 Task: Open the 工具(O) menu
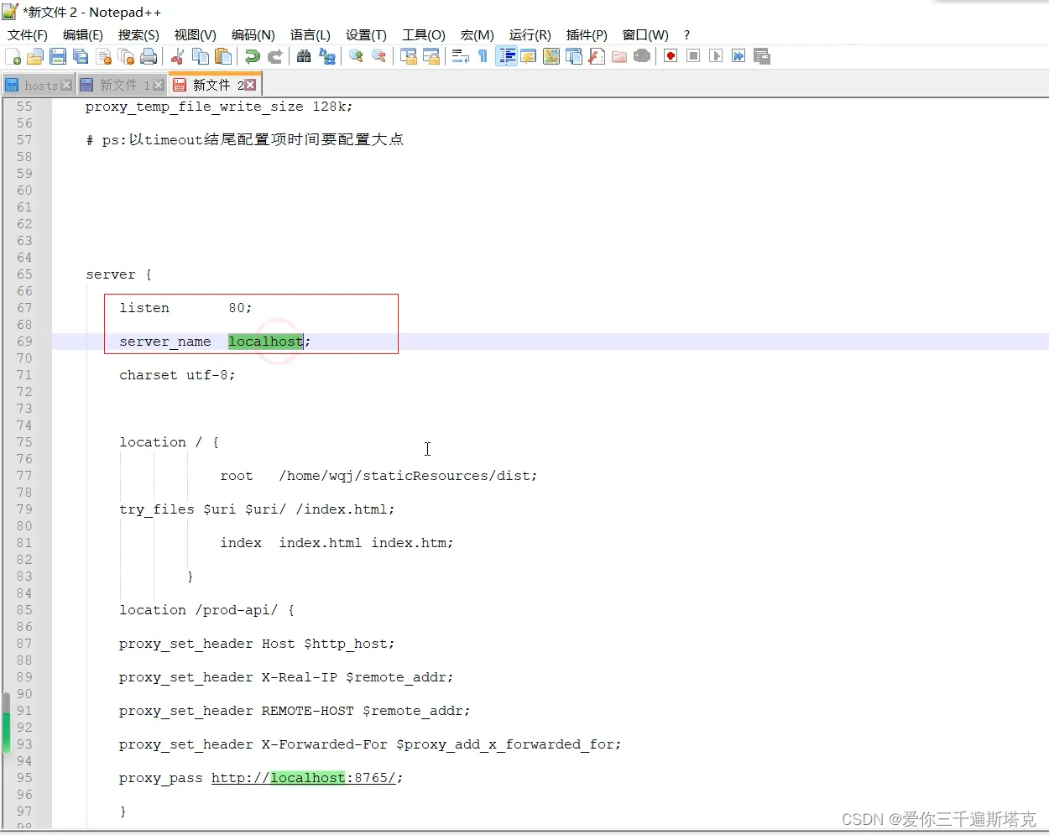click(x=424, y=34)
